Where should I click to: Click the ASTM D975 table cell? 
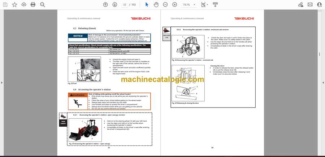click(88, 49)
